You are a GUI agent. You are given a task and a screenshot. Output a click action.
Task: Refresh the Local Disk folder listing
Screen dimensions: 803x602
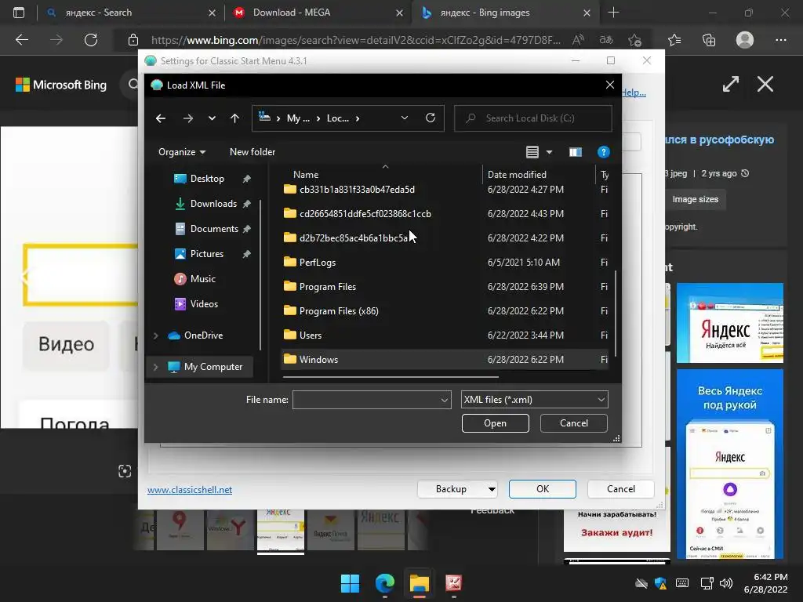(431, 118)
